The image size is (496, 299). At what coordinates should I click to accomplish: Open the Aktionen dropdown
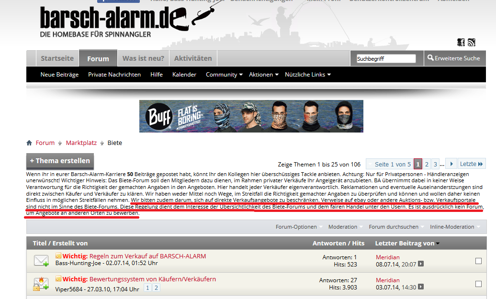pos(263,75)
